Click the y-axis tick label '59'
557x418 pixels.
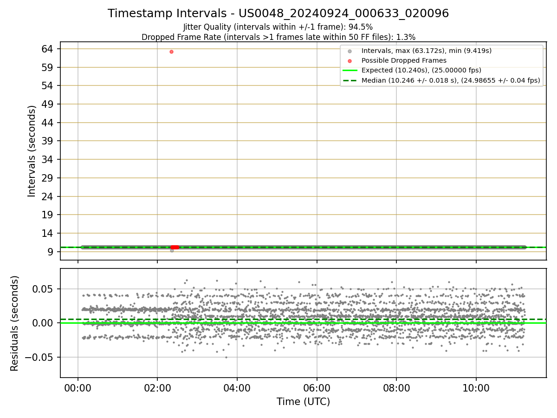48,67
